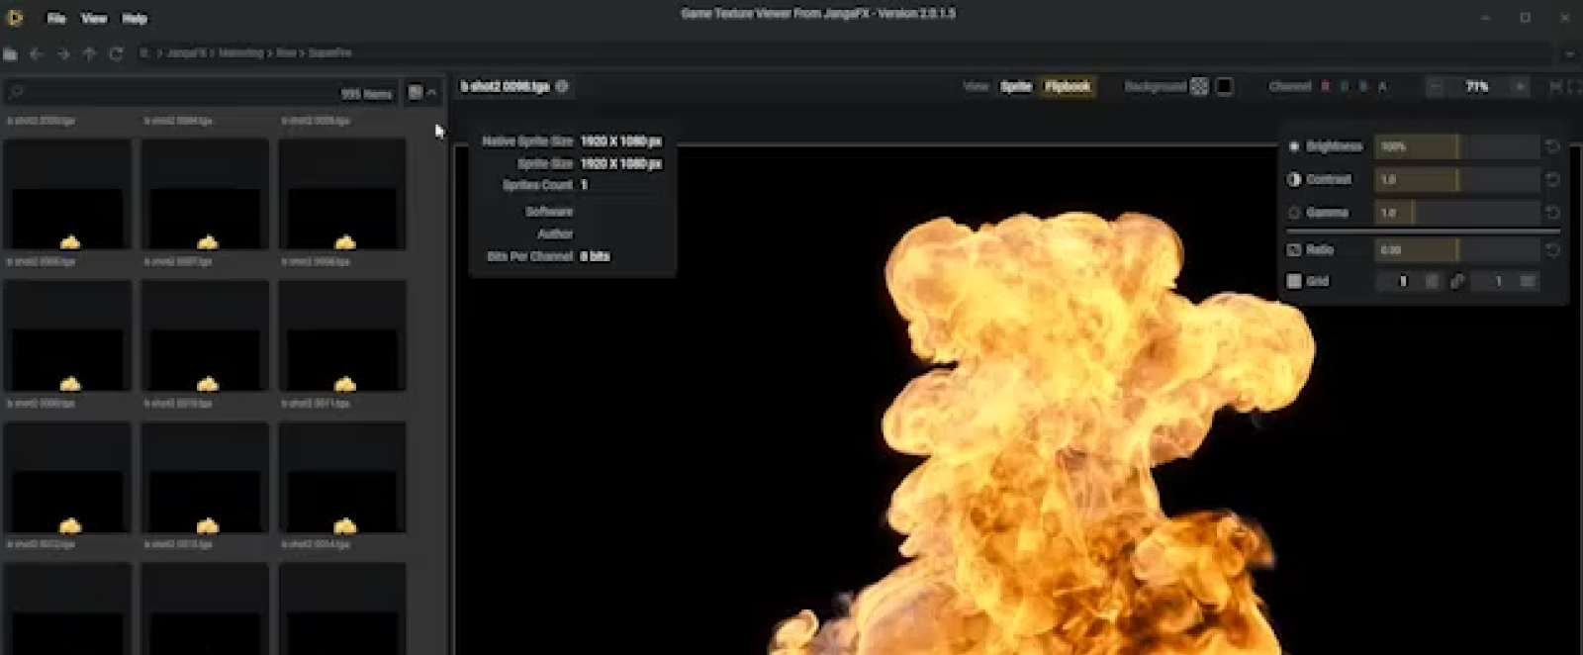Open thumbnail above b-shot2 0010.tga label
Image resolution: width=1583 pixels, height=655 pixels.
[x=205, y=335]
